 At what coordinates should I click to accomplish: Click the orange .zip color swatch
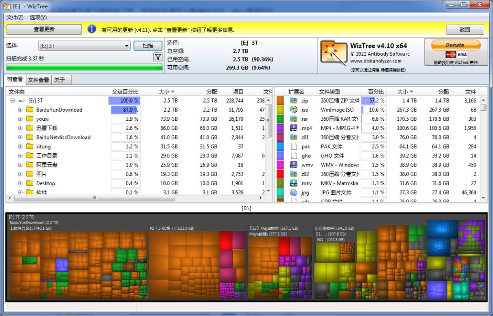tap(280, 100)
